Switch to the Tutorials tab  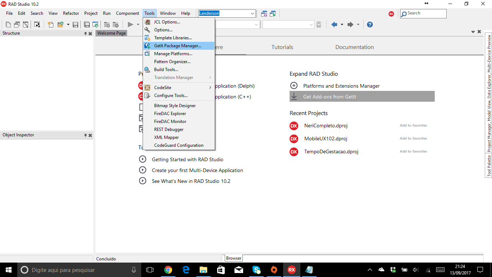282,47
